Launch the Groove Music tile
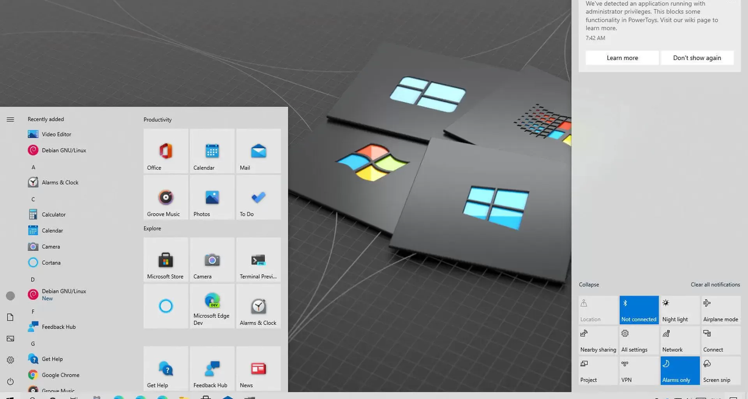Screen dimensions: 748x399 [166, 197]
